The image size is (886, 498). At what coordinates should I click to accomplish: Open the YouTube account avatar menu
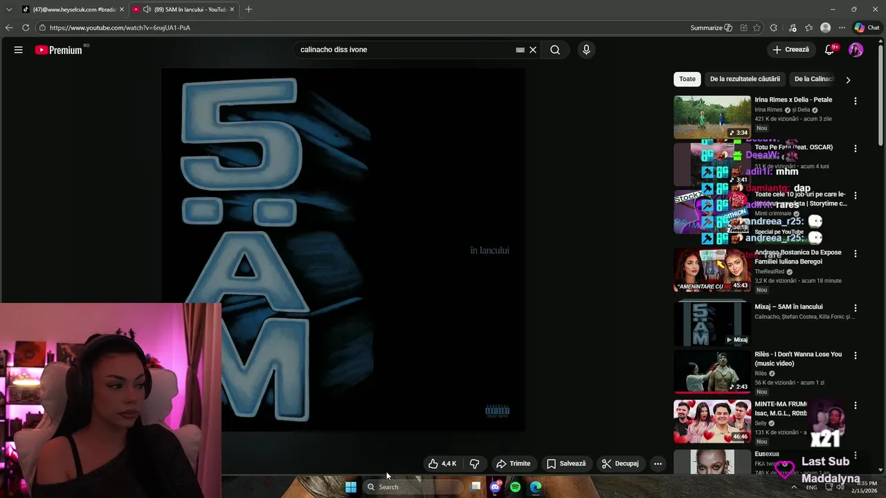pyautogui.click(x=856, y=50)
